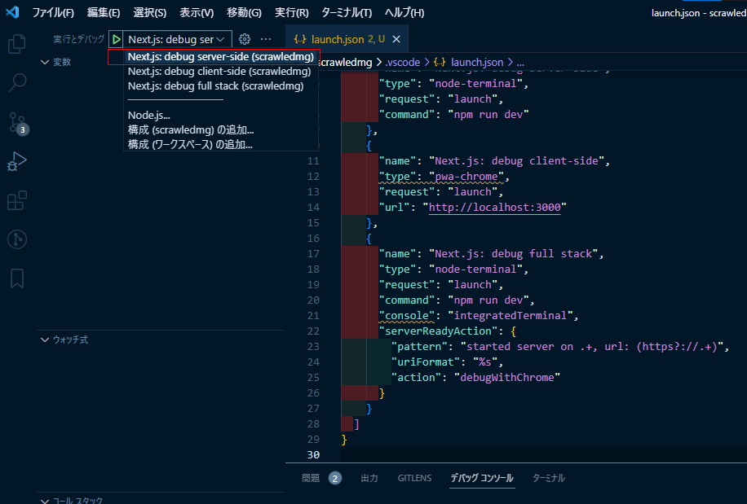Image resolution: width=747 pixels, height=504 pixels.
Task: Click the VS Code logo icon
Action: coord(12,12)
